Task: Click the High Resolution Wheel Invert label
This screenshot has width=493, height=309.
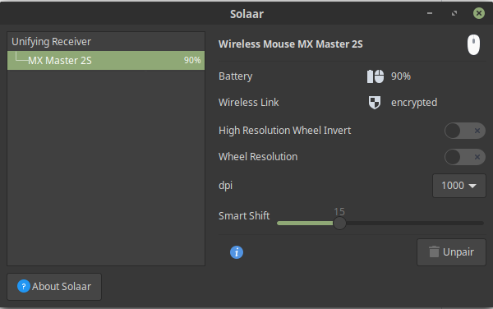Action: click(x=284, y=131)
